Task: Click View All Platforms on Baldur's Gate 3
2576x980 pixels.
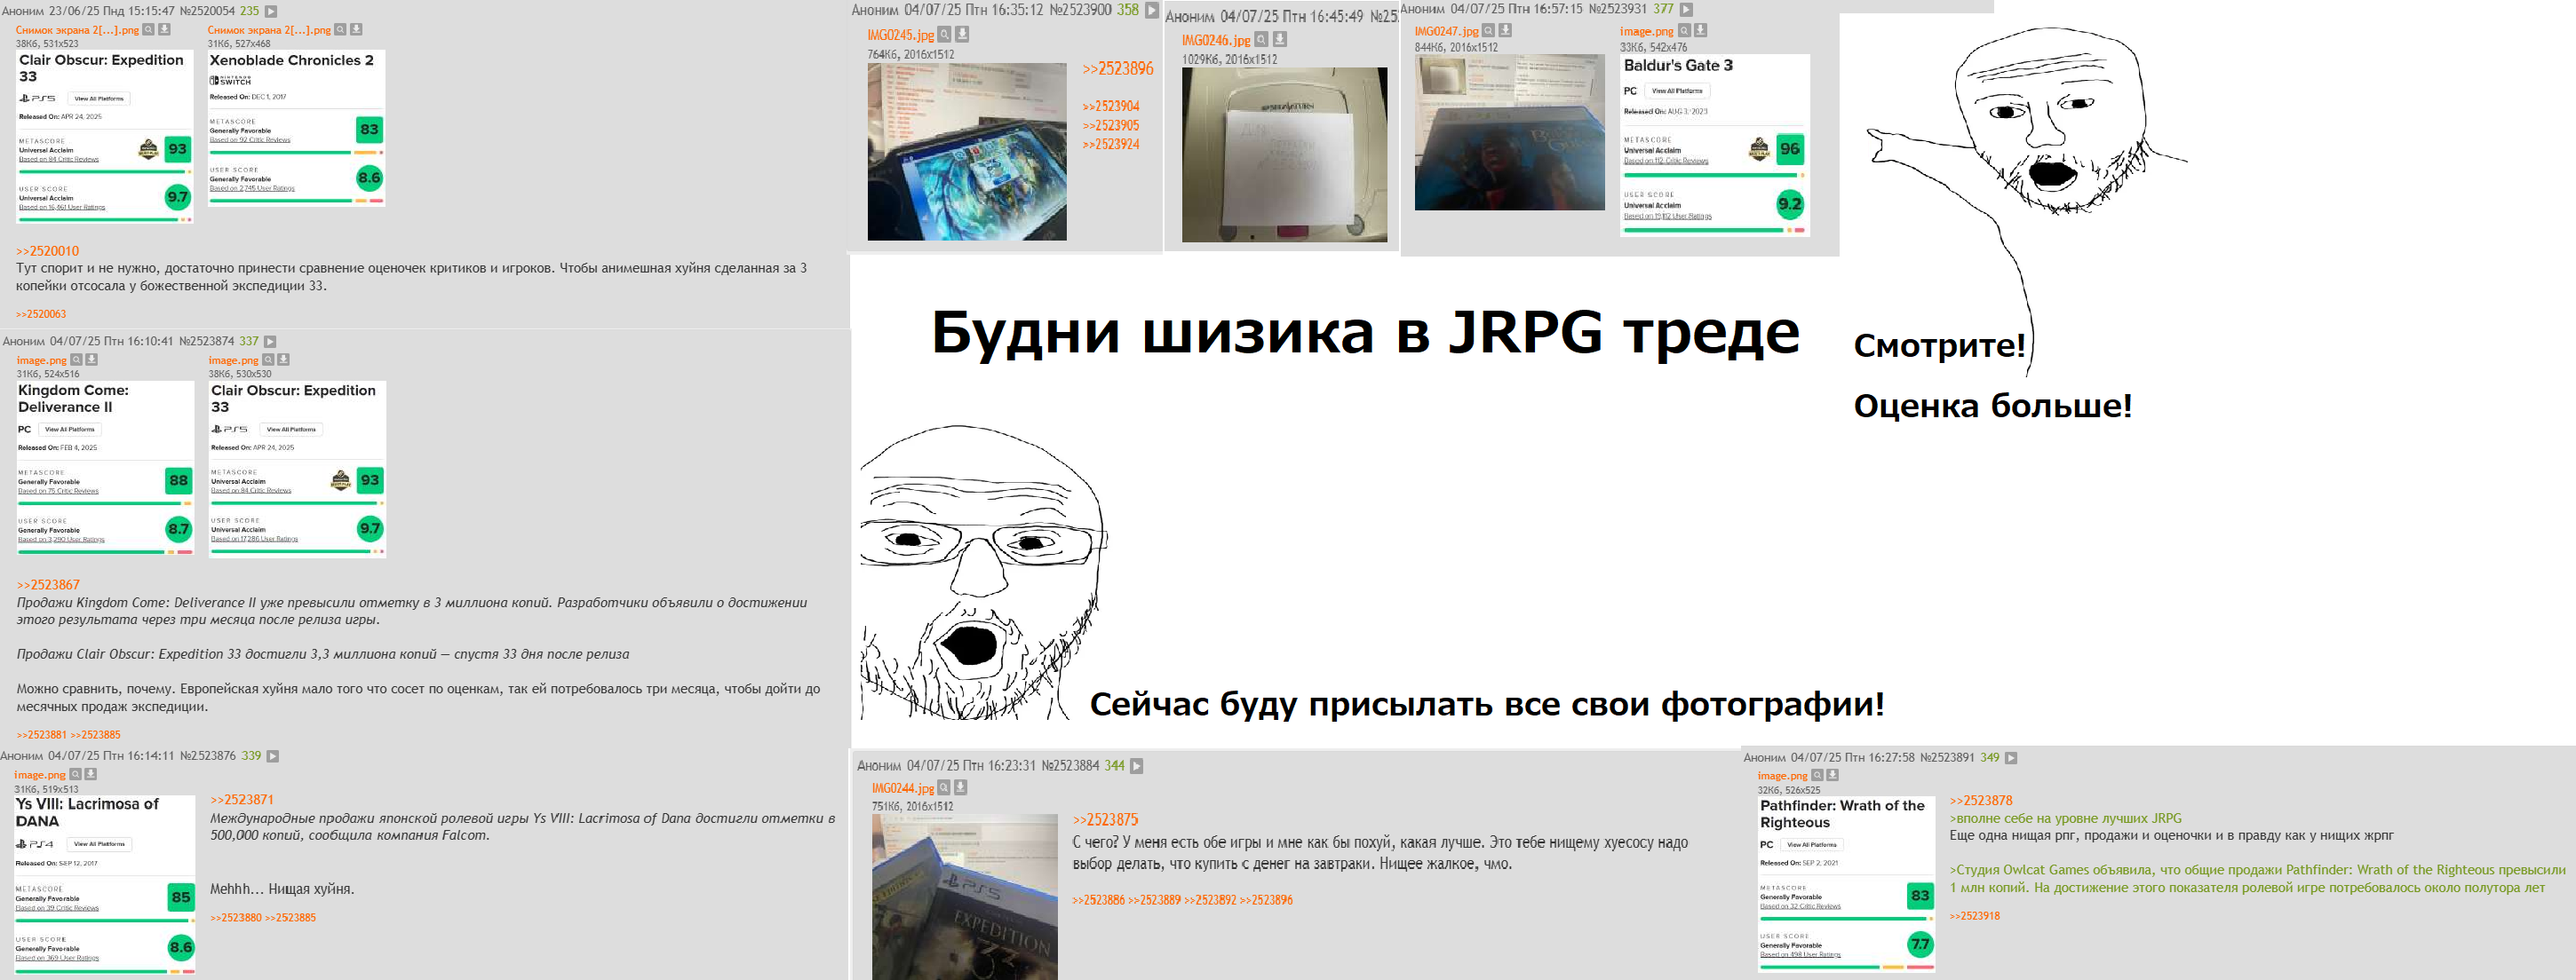Action: click(1677, 91)
